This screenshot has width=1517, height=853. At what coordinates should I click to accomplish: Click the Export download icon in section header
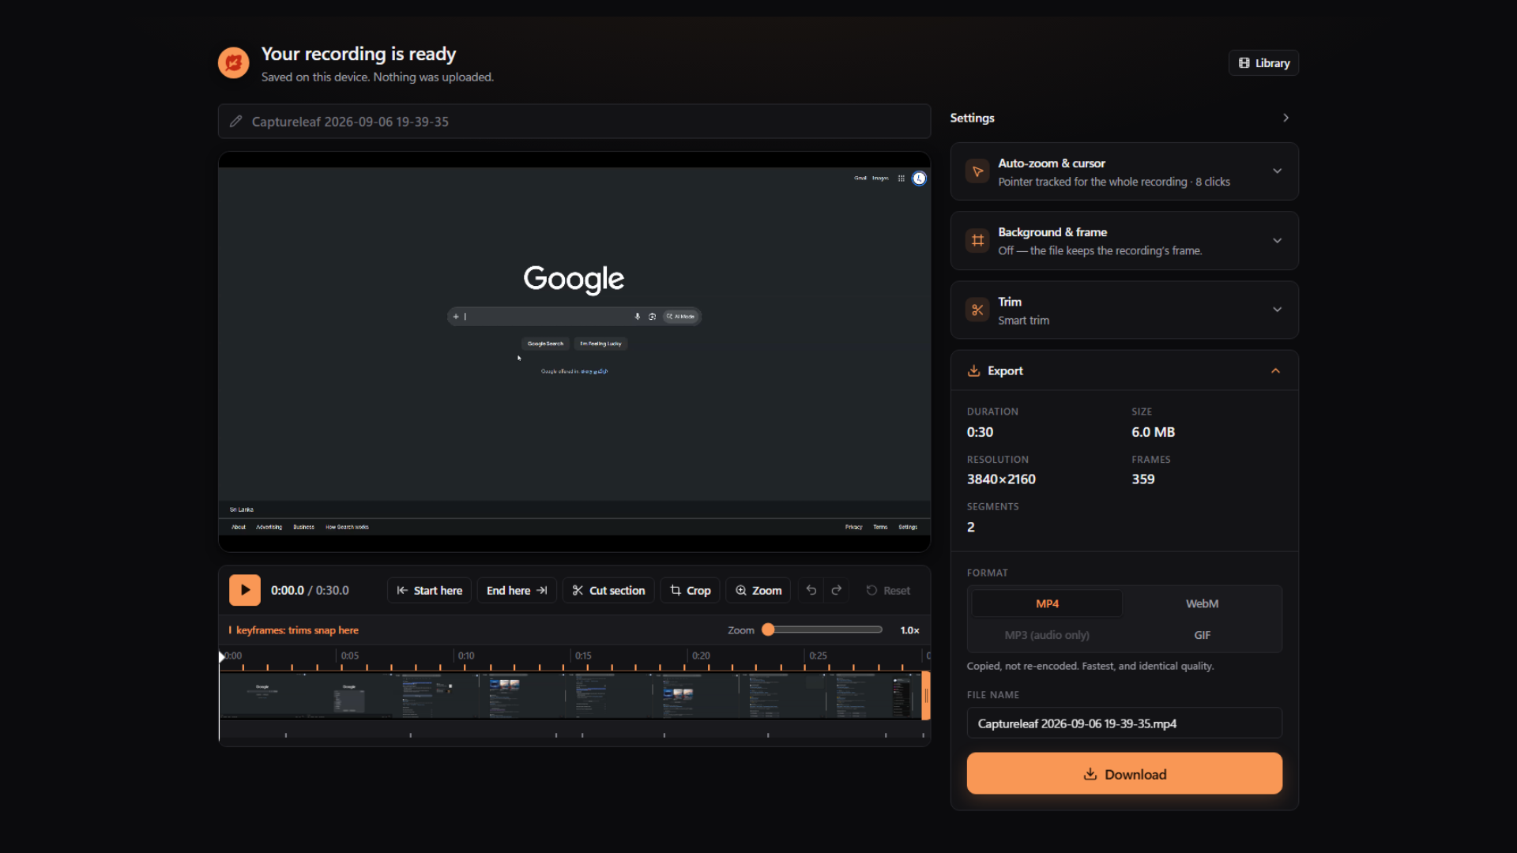coord(973,370)
